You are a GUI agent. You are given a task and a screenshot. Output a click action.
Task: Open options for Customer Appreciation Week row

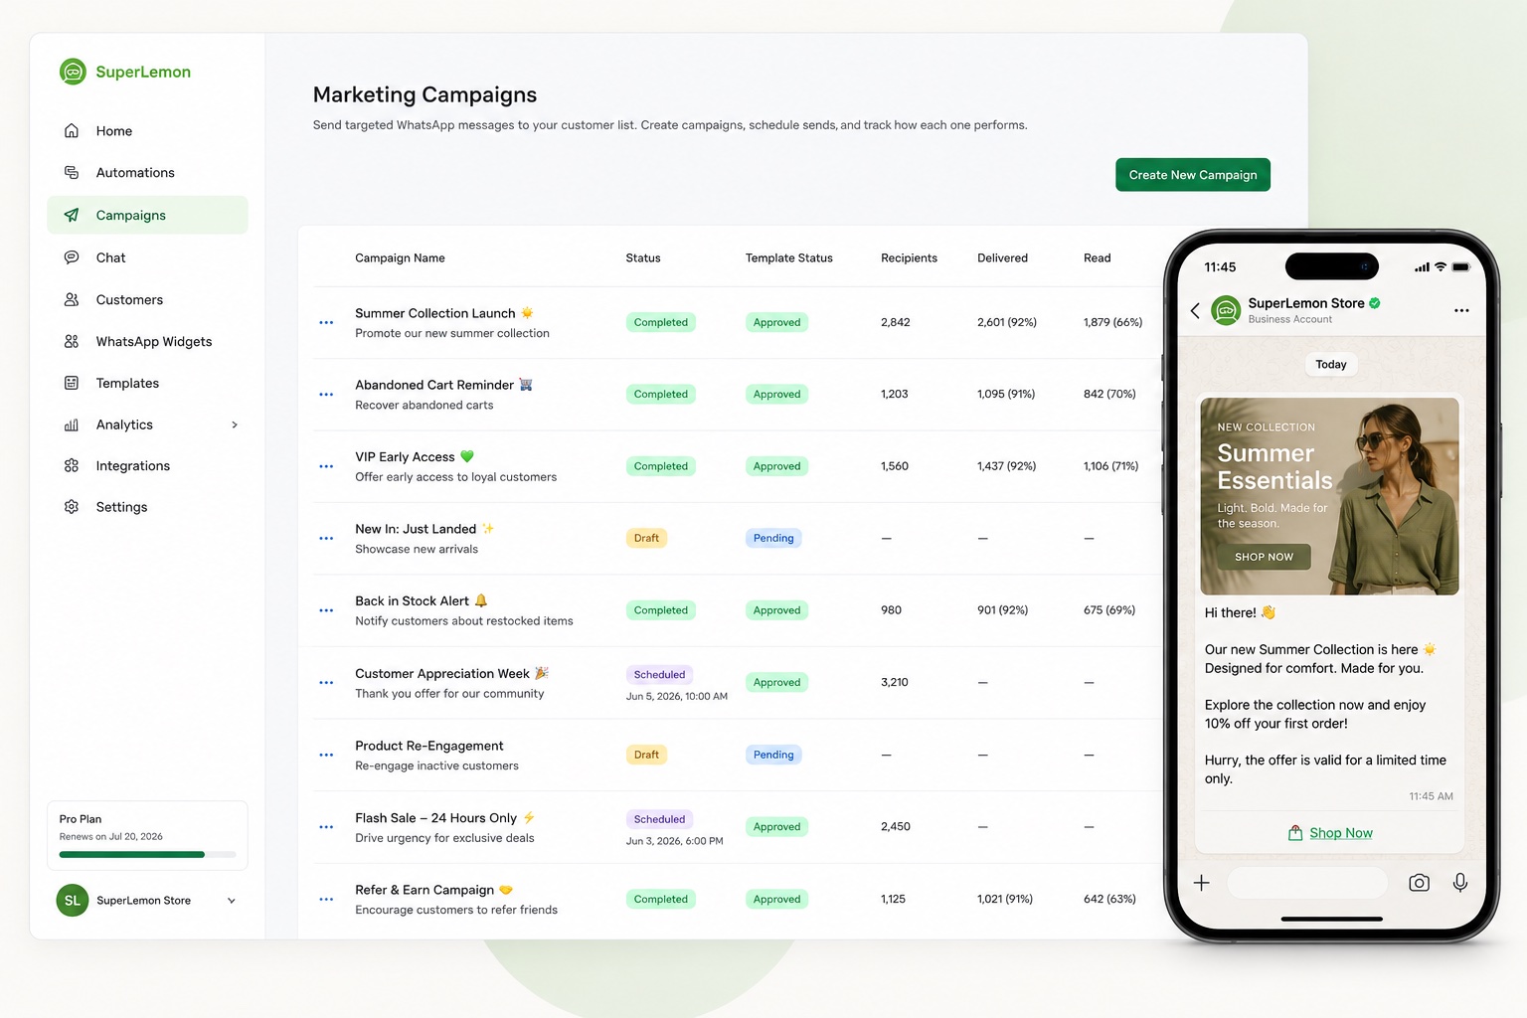[326, 683]
